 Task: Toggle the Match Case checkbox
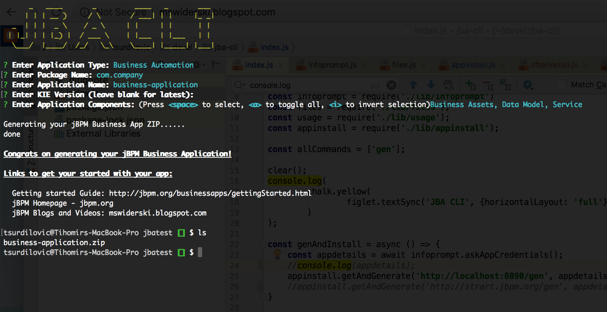(561, 85)
